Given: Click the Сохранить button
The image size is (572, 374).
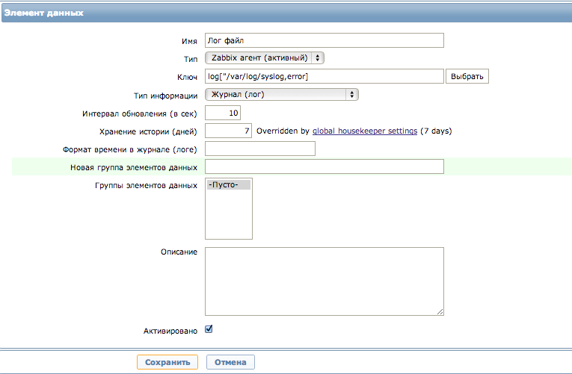Looking at the screenshot, I should (x=167, y=362).
